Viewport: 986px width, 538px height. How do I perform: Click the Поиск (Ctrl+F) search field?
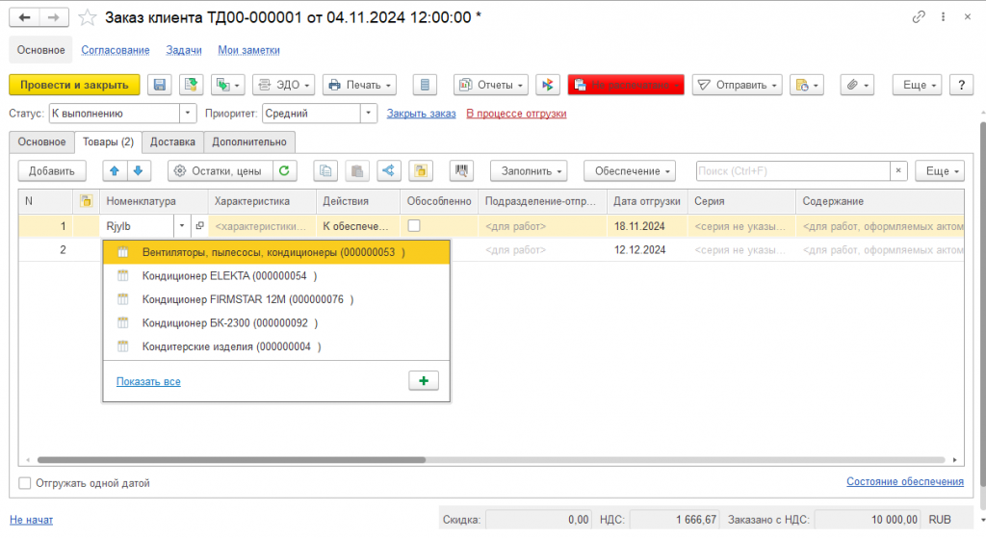[x=793, y=171]
